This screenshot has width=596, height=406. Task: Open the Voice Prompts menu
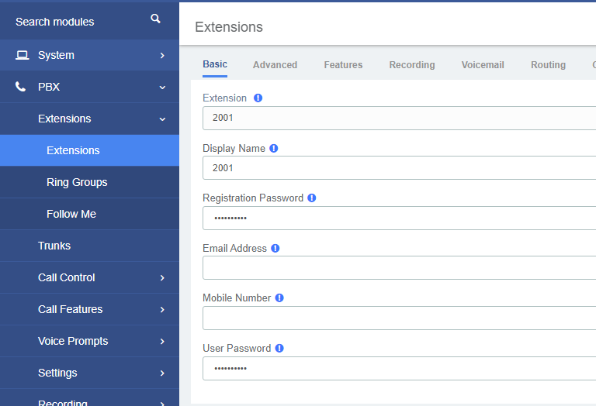(x=89, y=341)
